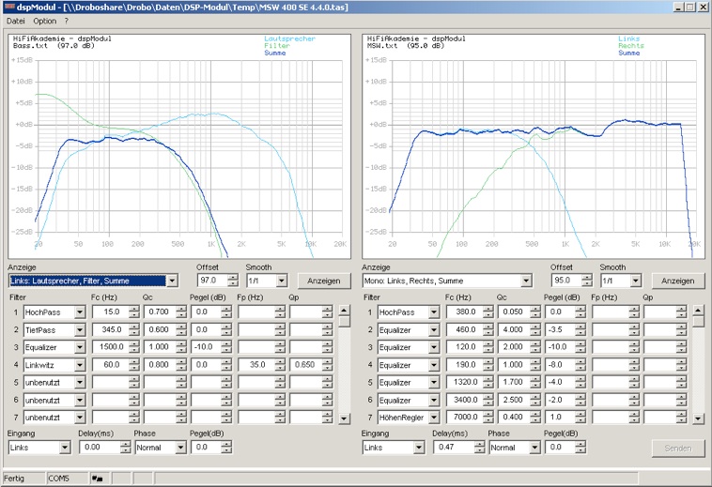Click the Fc field showing 1500.0
712x487 pixels.
[110, 347]
